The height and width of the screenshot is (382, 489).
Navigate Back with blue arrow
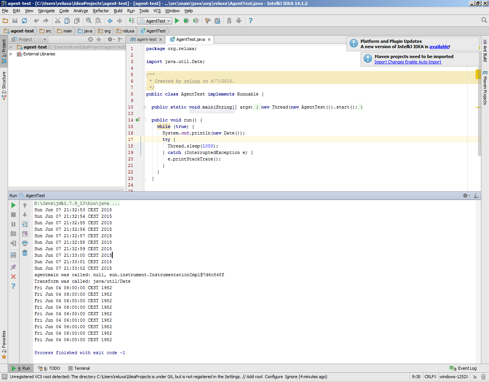pos(110,21)
